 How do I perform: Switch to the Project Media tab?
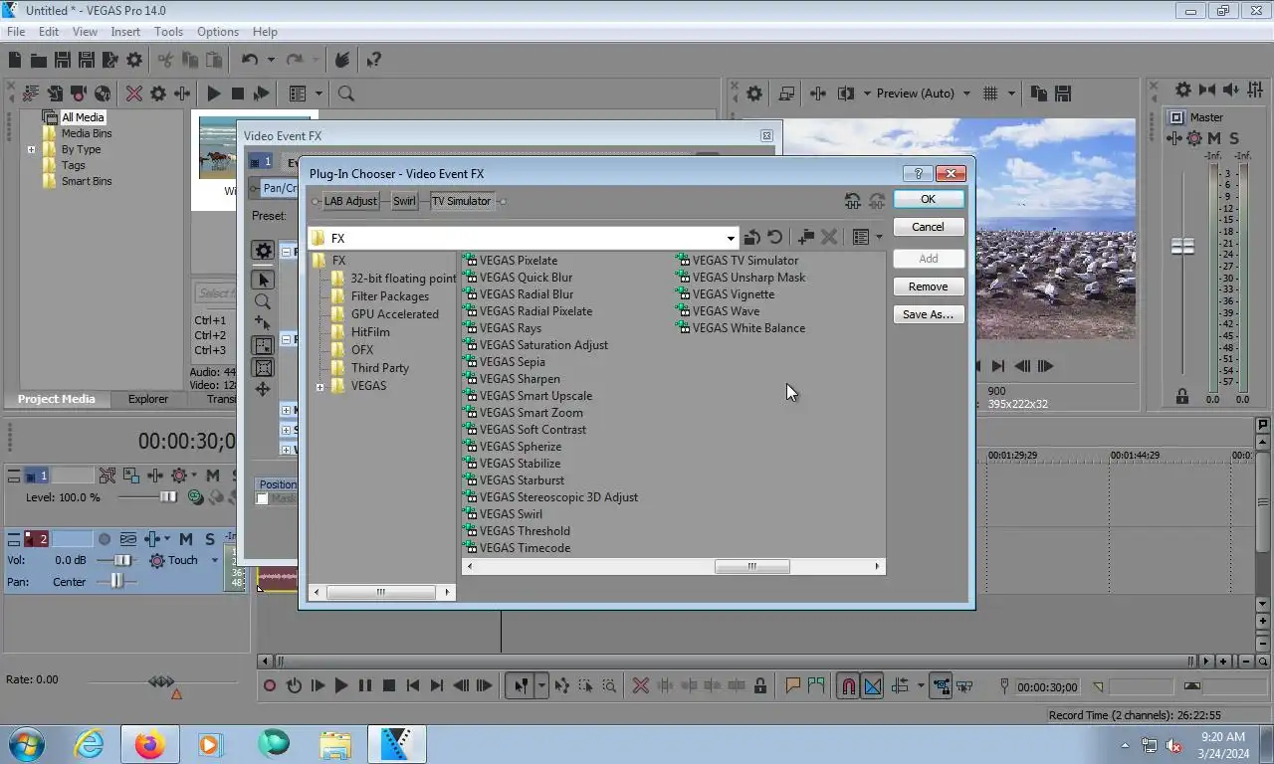coord(57,399)
